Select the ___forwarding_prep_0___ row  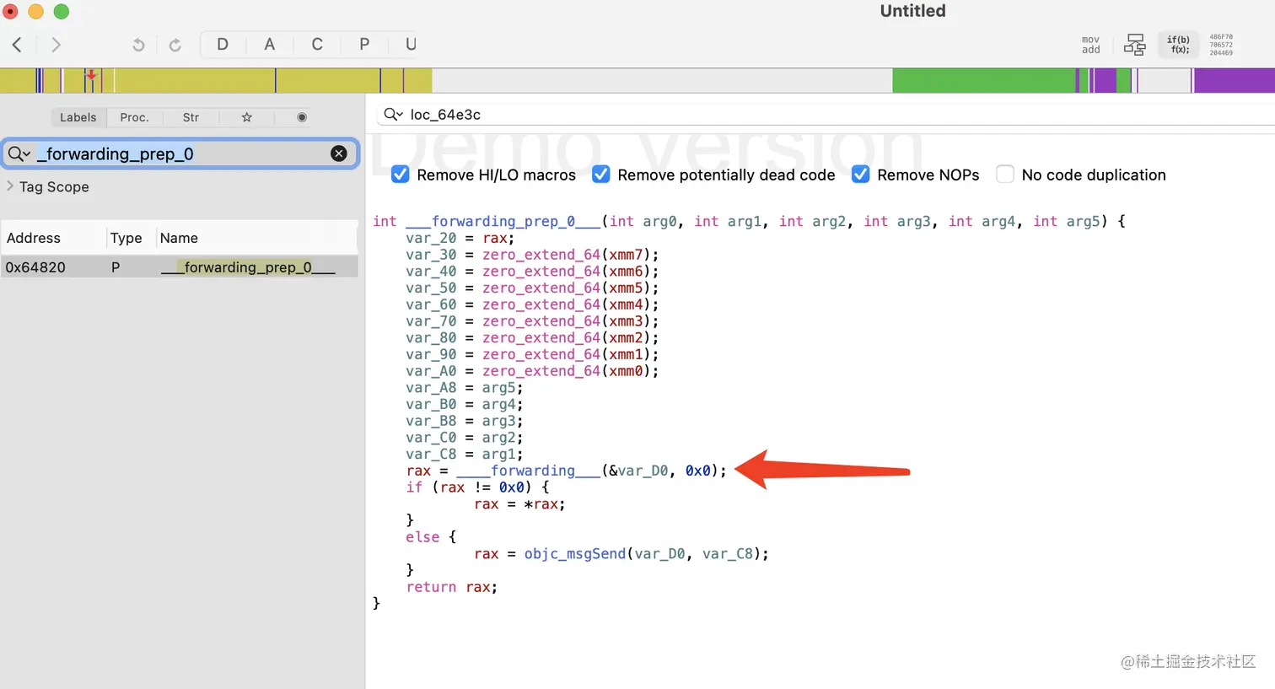[x=180, y=267]
